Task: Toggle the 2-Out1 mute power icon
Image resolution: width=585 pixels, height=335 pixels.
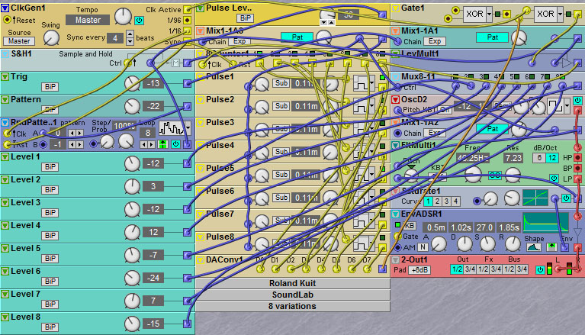Action: coord(540,269)
